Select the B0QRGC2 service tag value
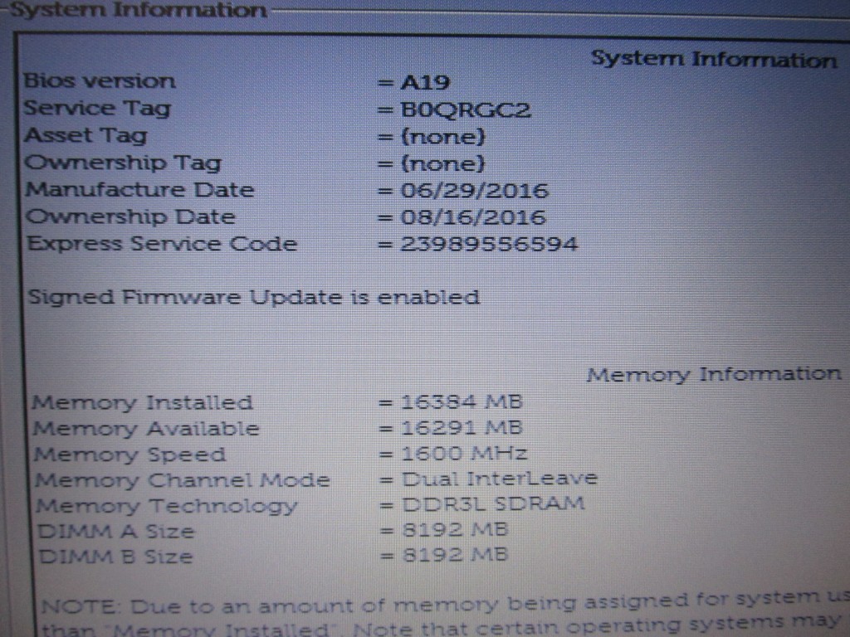 click(x=465, y=109)
